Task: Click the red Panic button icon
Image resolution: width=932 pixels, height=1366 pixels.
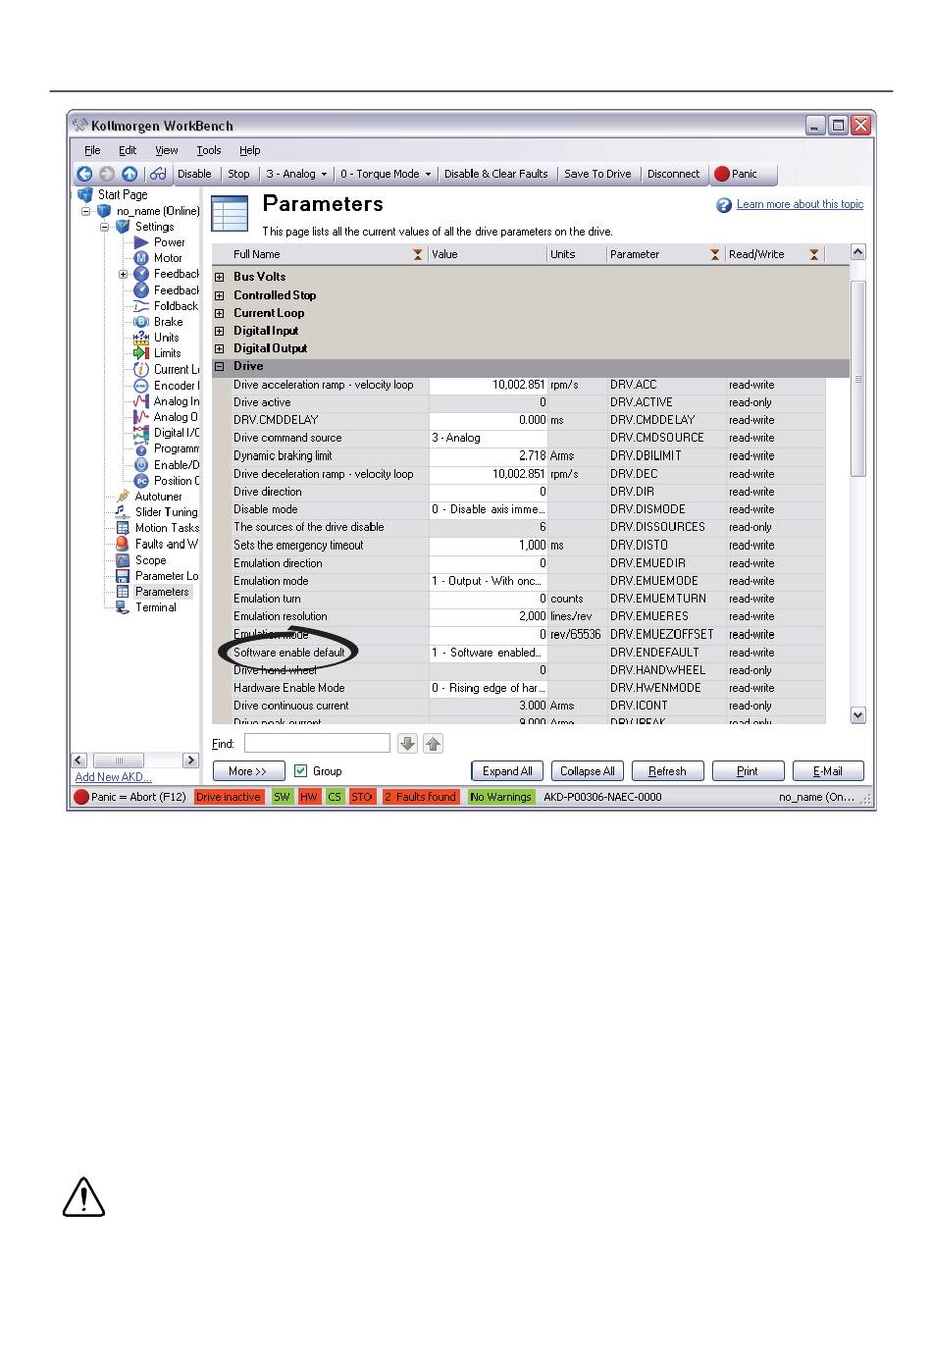Action: point(722,174)
